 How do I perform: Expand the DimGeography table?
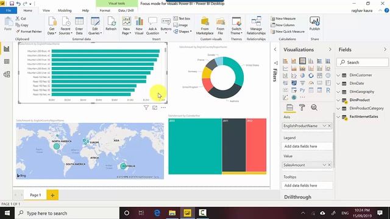pos(338,92)
